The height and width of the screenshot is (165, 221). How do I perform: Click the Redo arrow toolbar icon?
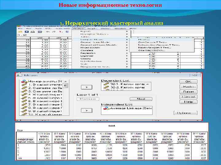(x=54, y=32)
